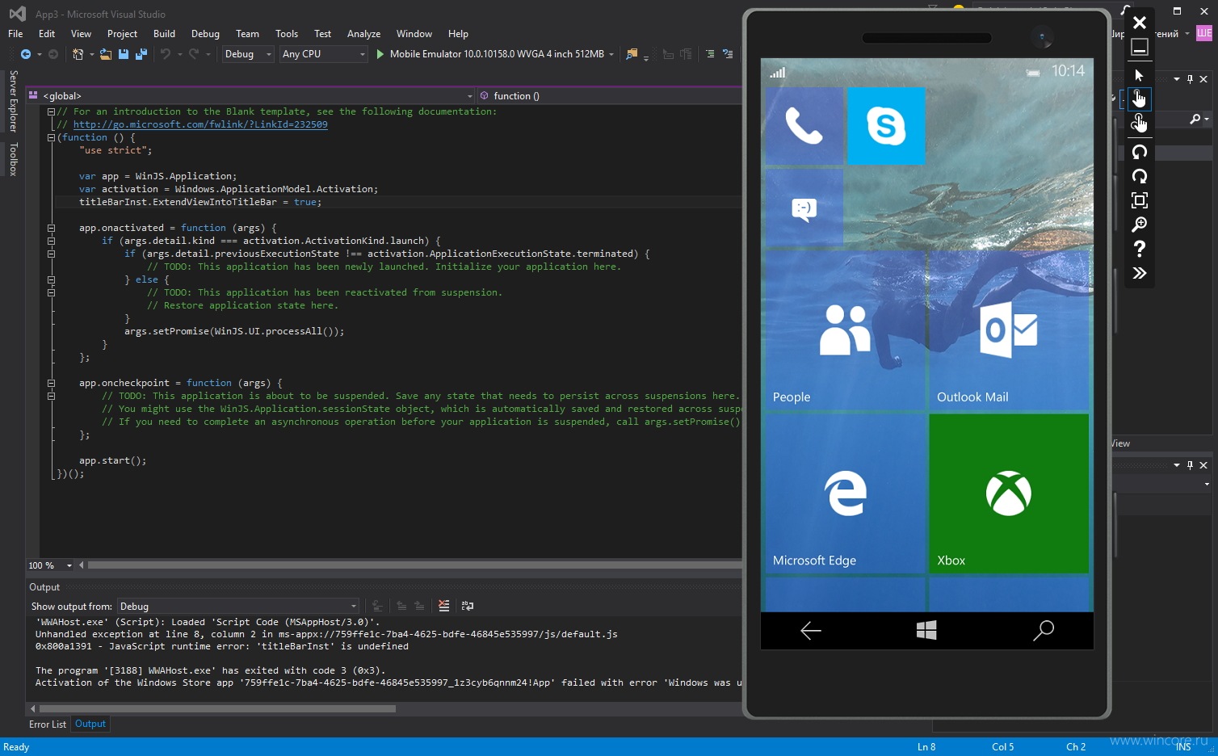The height and width of the screenshot is (756, 1218).
Task: Open the Server Explorer side tab
Action: coord(13,101)
